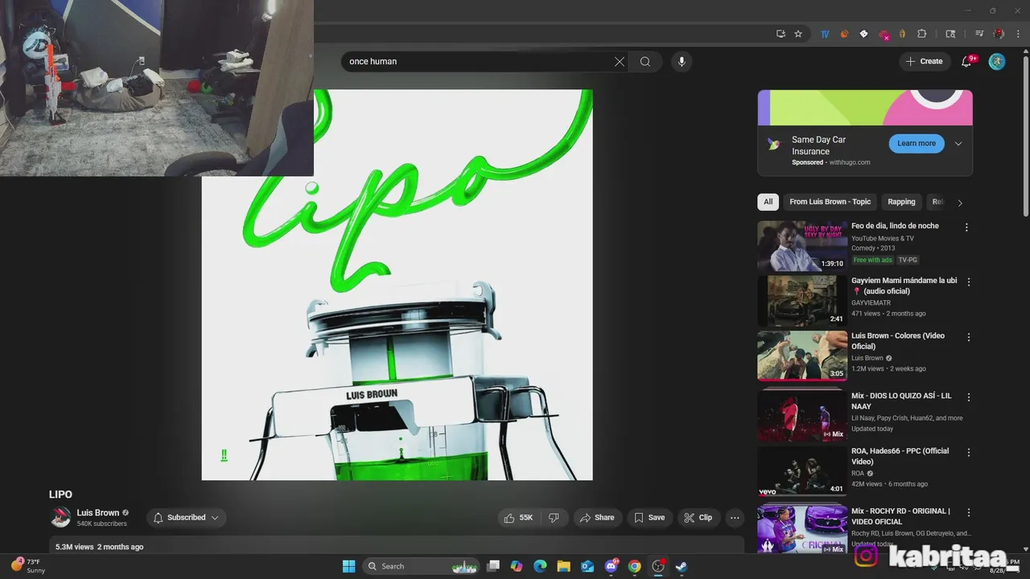Open the Task View icon in taskbar
Viewport: 1030px width, 579px height.
[493, 566]
